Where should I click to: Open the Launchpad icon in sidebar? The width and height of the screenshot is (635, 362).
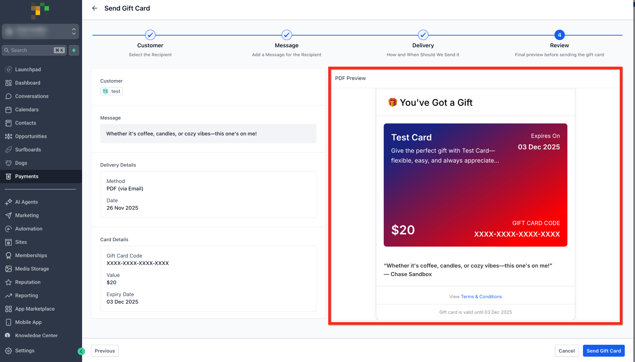[x=9, y=70]
